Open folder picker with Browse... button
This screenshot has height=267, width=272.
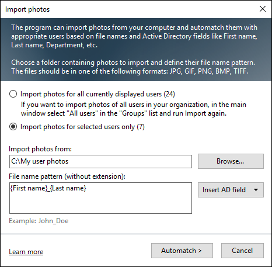pos(231,161)
